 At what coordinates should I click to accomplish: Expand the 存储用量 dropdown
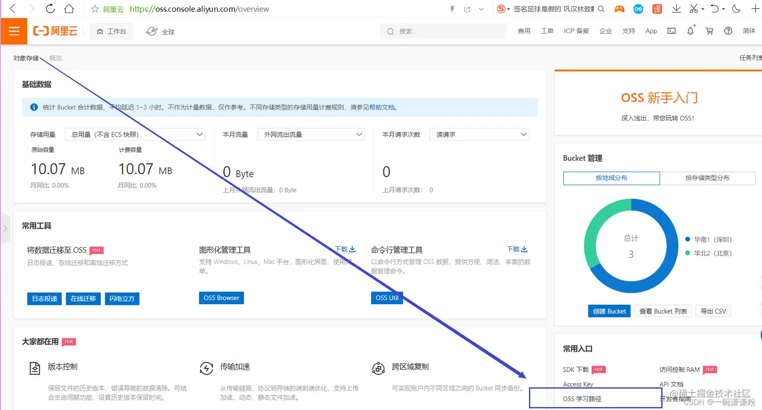point(135,134)
